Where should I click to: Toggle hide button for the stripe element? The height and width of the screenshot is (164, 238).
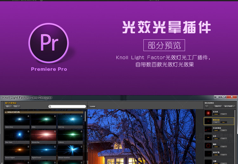(x=215, y=139)
